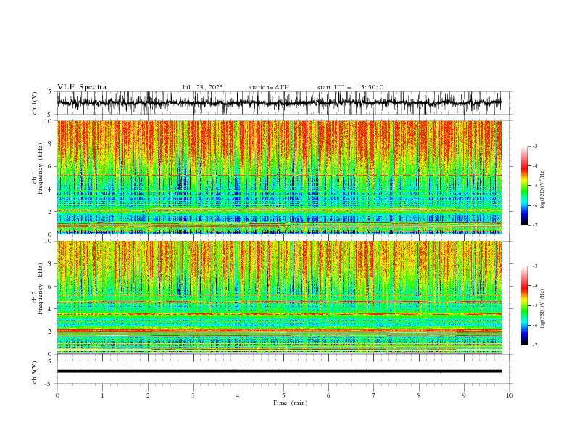The image size is (574, 444).
Task: Click the upper log(PSD) colorbar label
Action: click(543, 189)
